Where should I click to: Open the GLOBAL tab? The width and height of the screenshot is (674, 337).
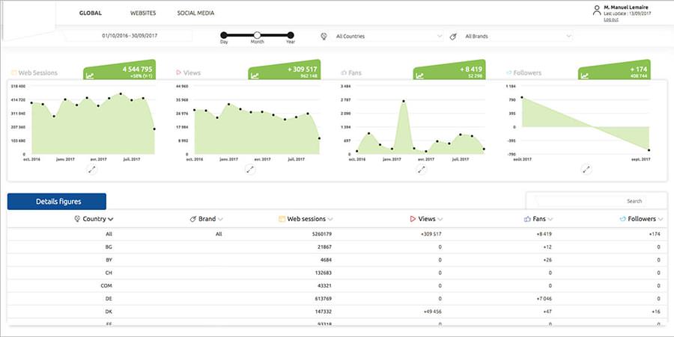coord(91,13)
